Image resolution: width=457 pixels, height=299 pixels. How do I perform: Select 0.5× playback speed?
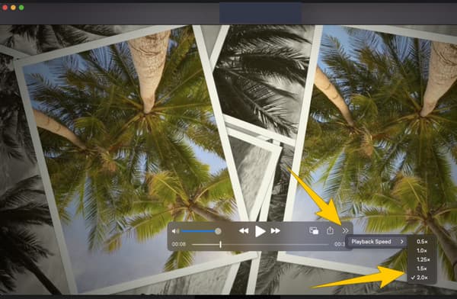click(422, 242)
